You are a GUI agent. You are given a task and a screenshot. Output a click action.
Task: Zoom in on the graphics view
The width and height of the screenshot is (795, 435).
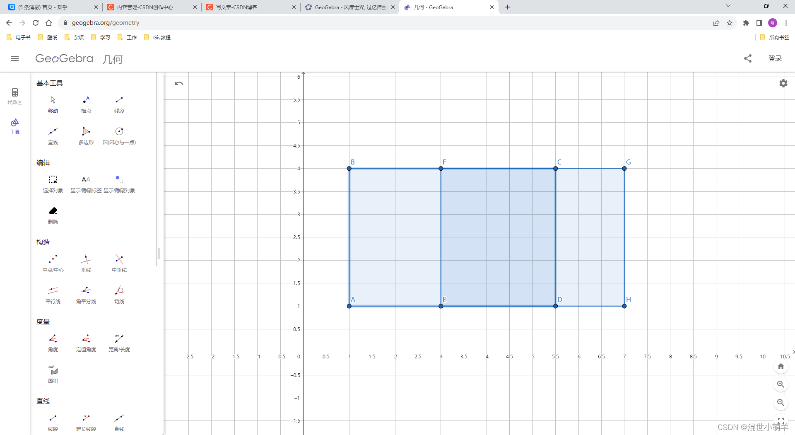(781, 384)
